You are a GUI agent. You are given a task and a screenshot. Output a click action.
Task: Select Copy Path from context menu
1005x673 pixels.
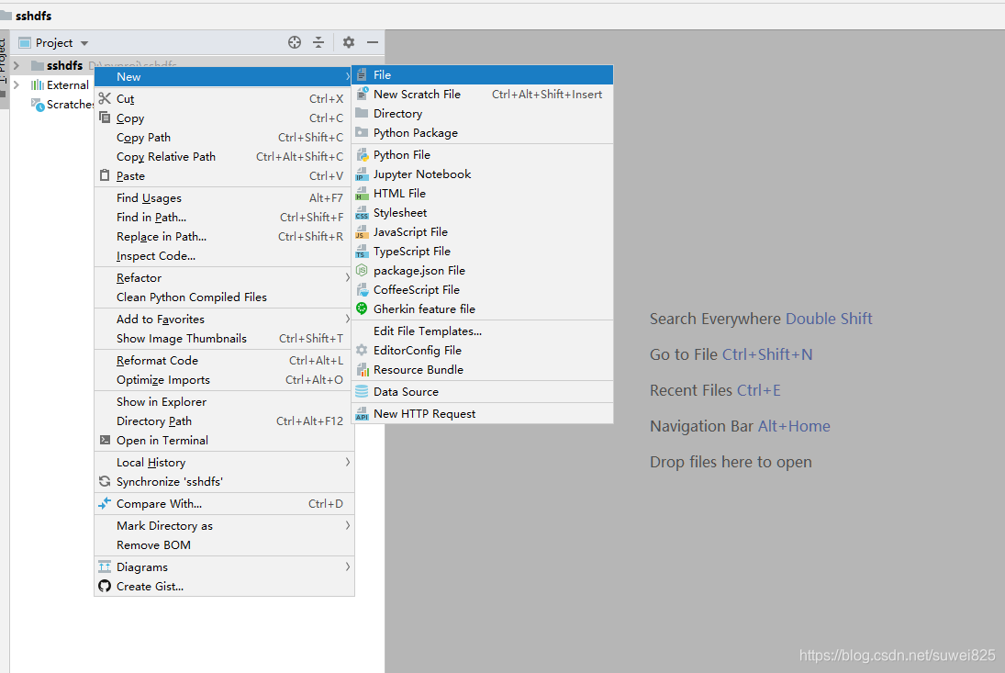click(x=224, y=137)
